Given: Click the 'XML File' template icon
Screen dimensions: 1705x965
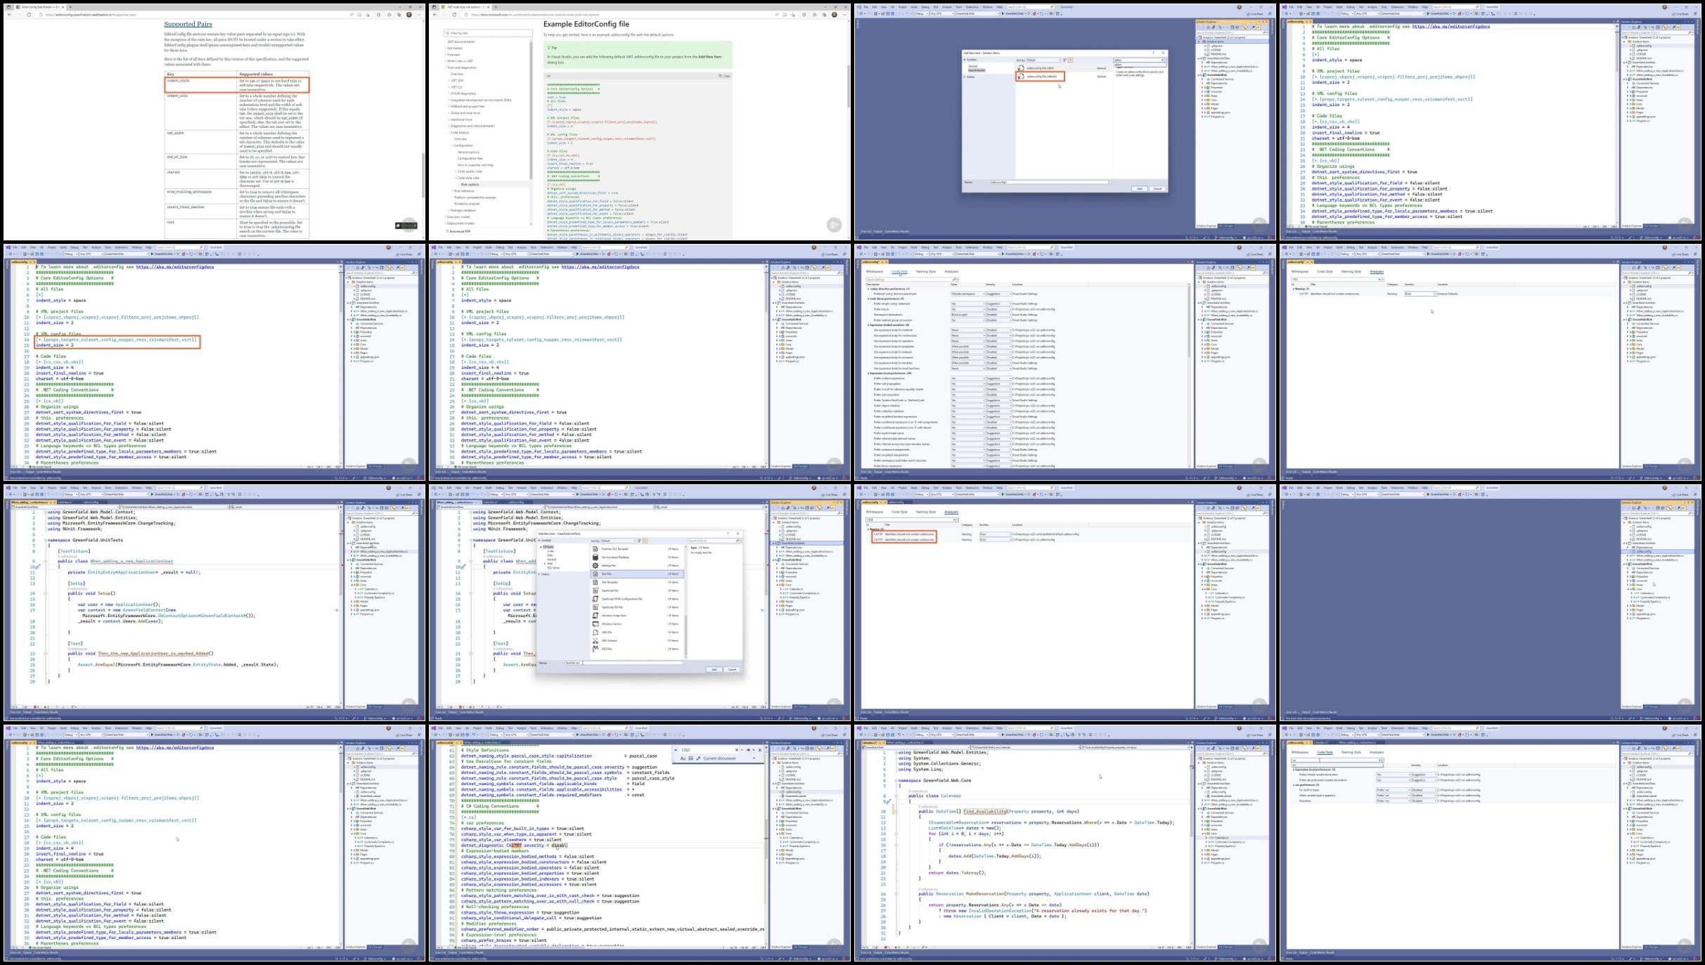Looking at the screenshot, I should tap(596, 633).
